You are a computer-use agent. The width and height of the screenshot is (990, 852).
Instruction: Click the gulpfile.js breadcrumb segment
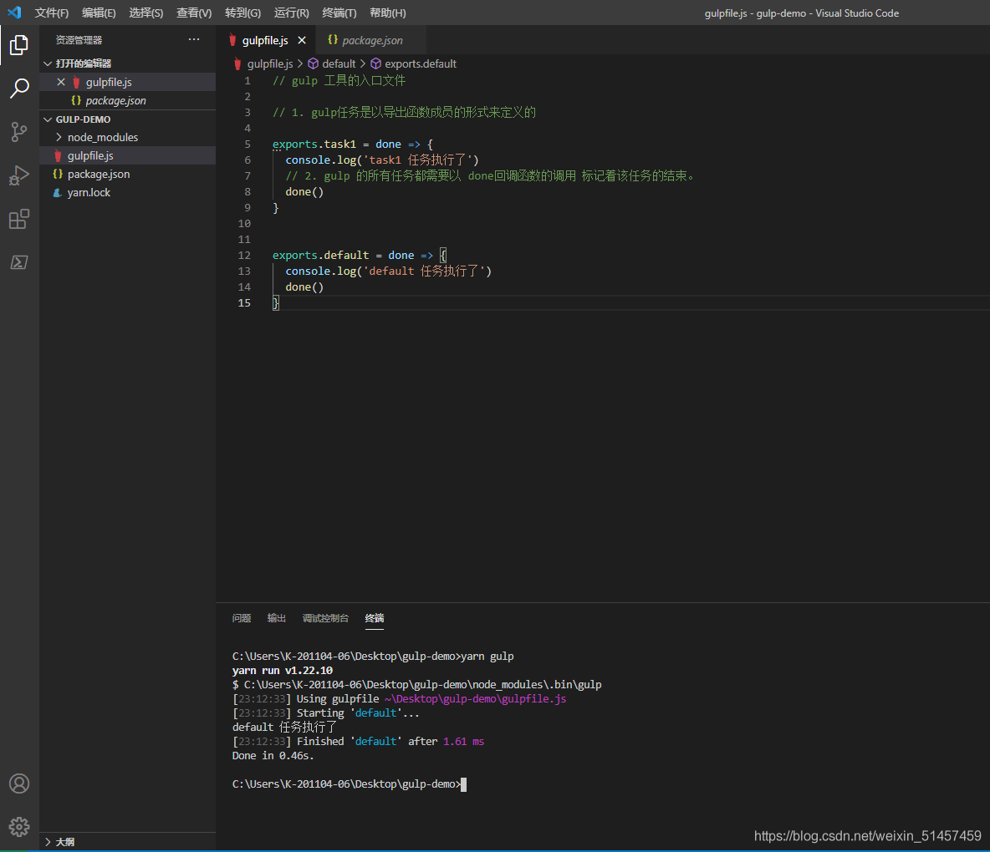click(x=269, y=63)
